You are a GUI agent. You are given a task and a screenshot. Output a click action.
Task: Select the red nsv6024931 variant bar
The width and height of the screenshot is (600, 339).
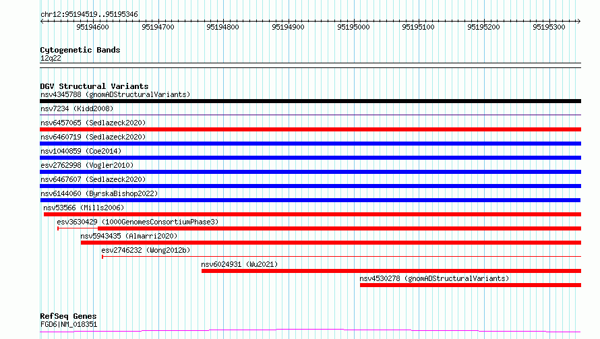pos(392,271)
